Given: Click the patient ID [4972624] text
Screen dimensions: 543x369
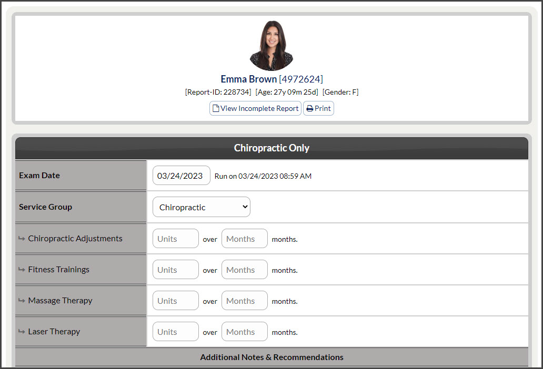Looking at the screenshot, I should [301, 79].
